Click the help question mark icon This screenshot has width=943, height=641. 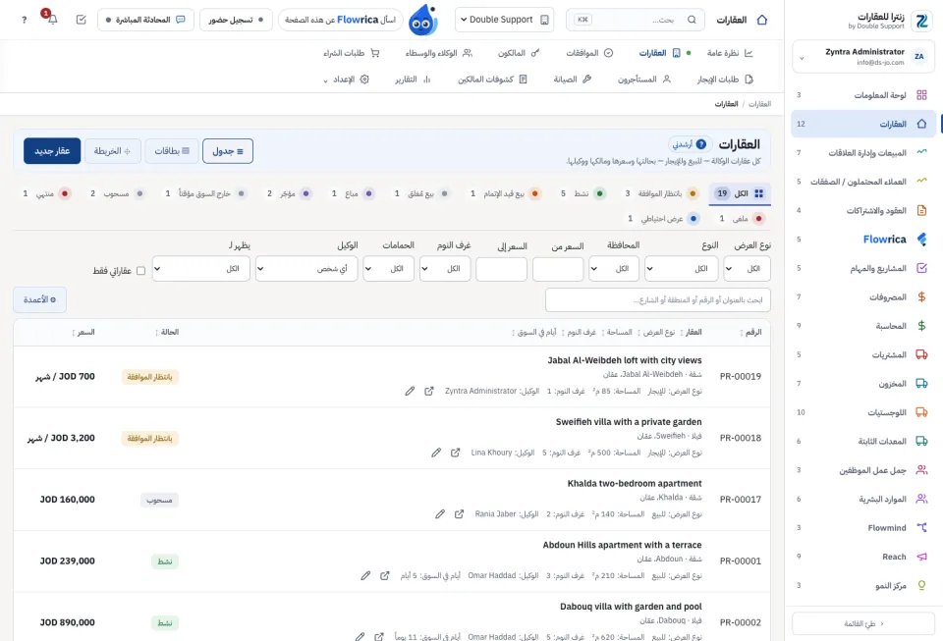(24, 20)
